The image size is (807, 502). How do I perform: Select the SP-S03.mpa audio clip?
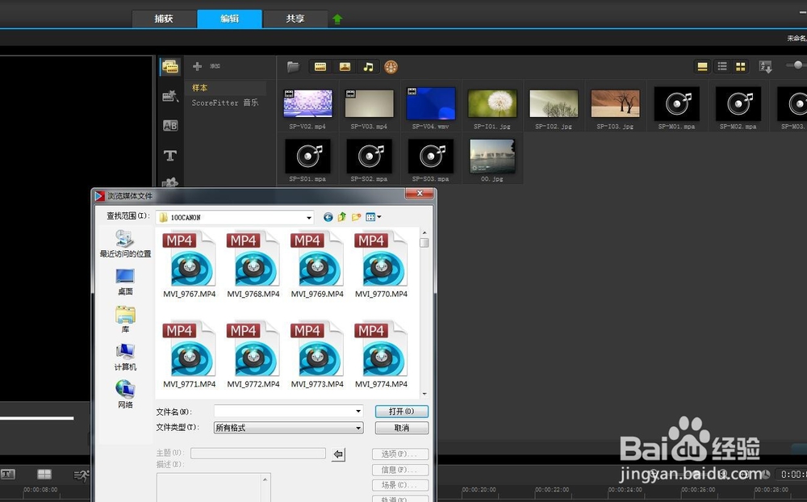[x=431, y=156]
